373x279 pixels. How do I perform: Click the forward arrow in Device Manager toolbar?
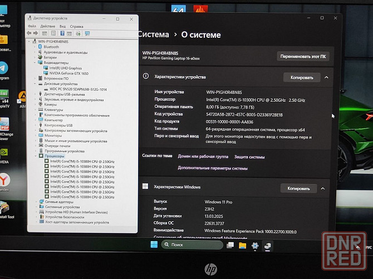tap(36, 33)
